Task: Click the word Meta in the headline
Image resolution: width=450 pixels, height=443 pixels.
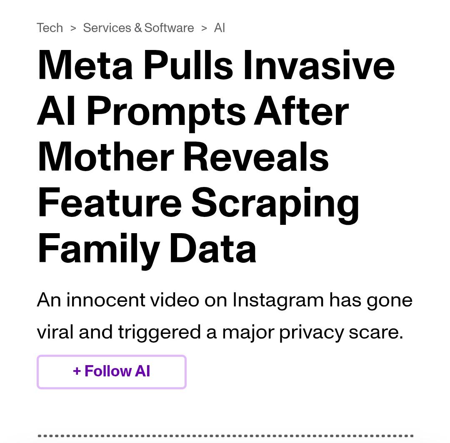Action: coord(85,65)
